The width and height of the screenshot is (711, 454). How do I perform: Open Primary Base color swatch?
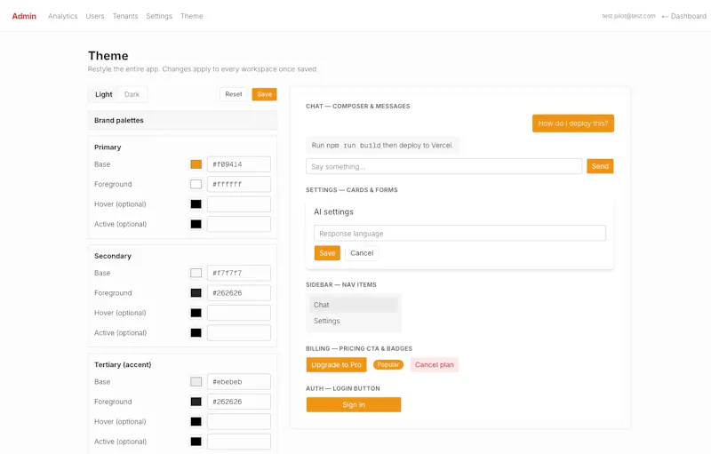(x=196, y=164)
